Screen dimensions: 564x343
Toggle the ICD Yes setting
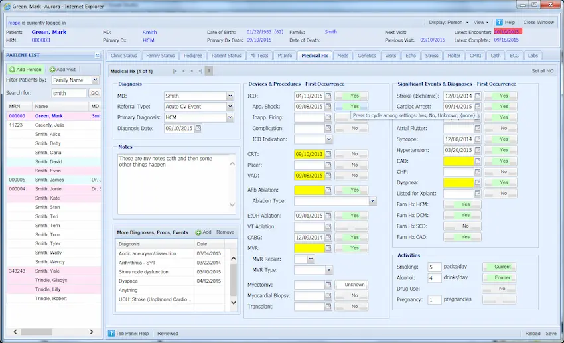352,96
